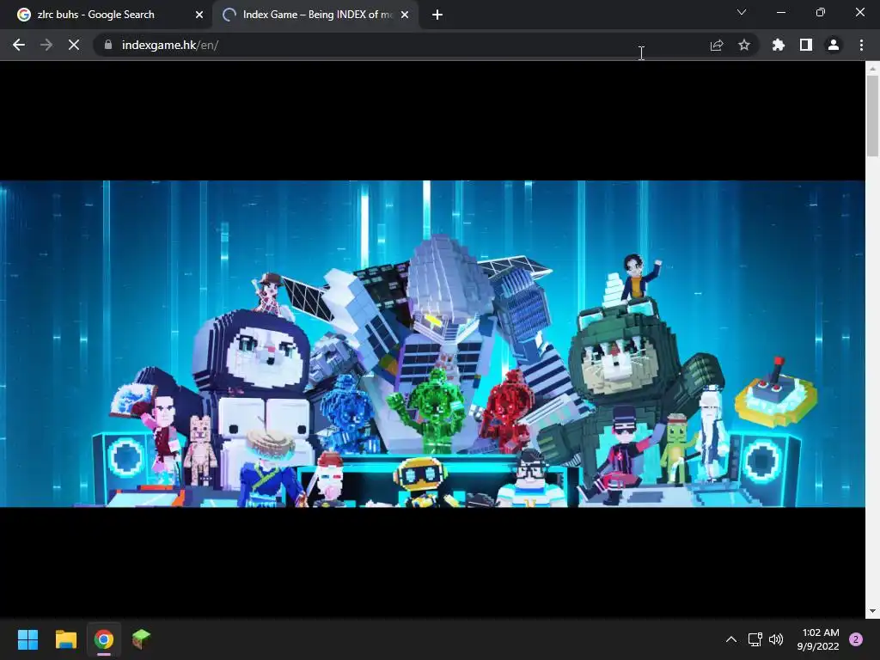Image resolution: width=880 pixels, height=660 pixels.
Task: Click the scrollbar down arrow
Action: point(872,611)
